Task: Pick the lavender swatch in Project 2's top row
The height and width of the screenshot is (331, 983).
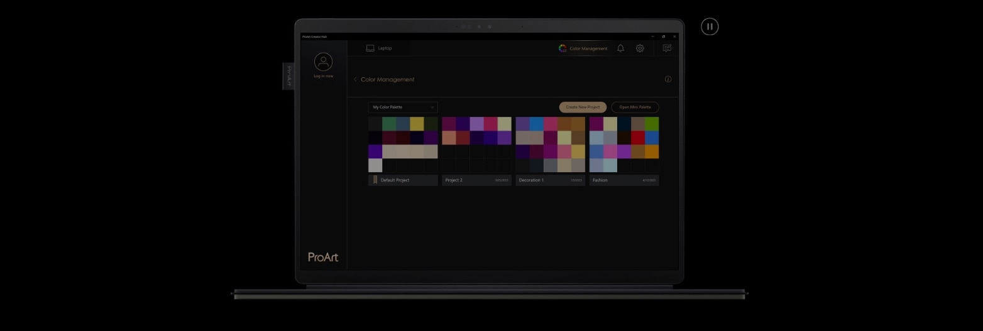Action: [476, 124]
